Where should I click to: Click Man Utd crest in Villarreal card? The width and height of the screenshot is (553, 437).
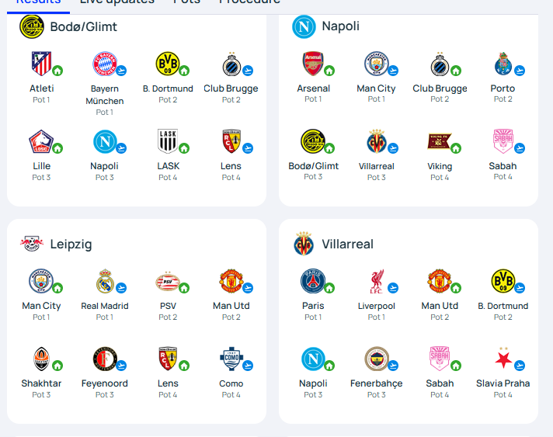point(440,281)
